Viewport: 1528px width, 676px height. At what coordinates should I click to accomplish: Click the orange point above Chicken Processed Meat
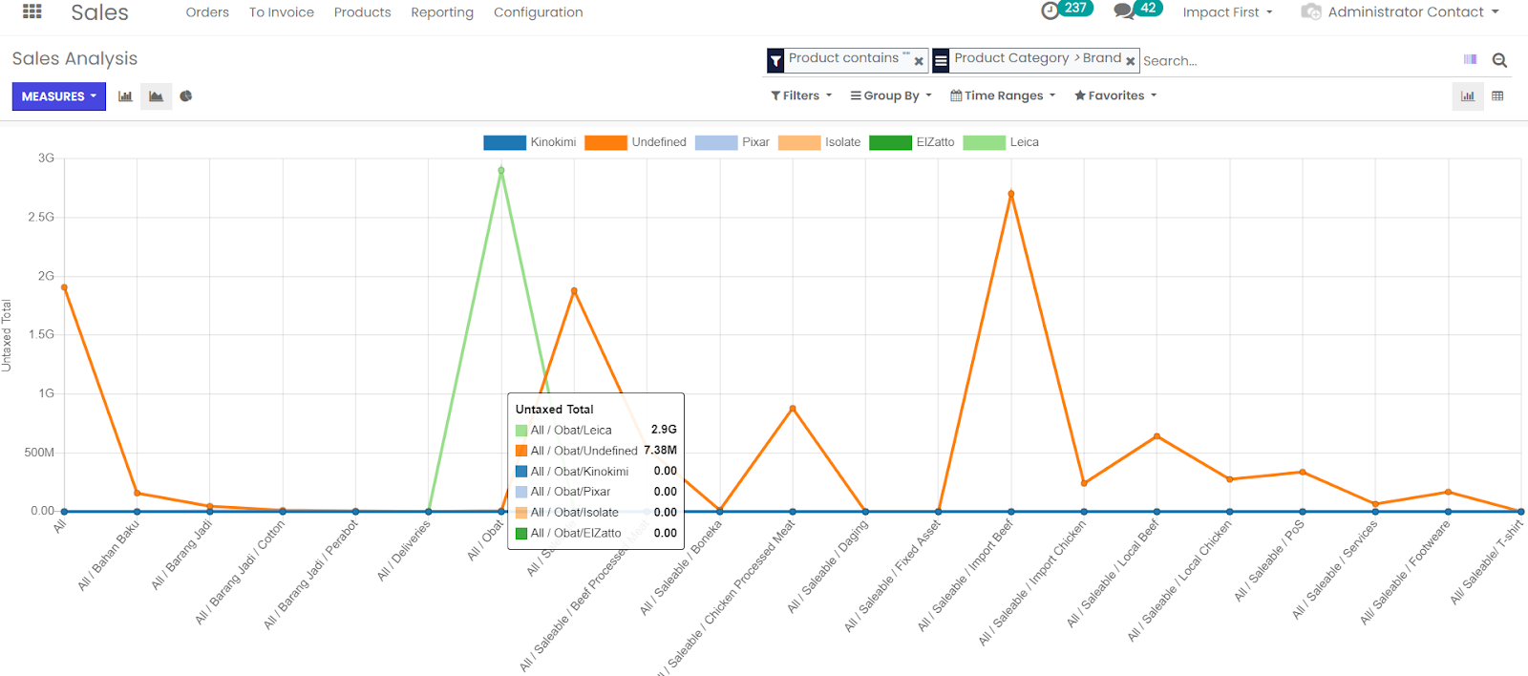point(793,409)
